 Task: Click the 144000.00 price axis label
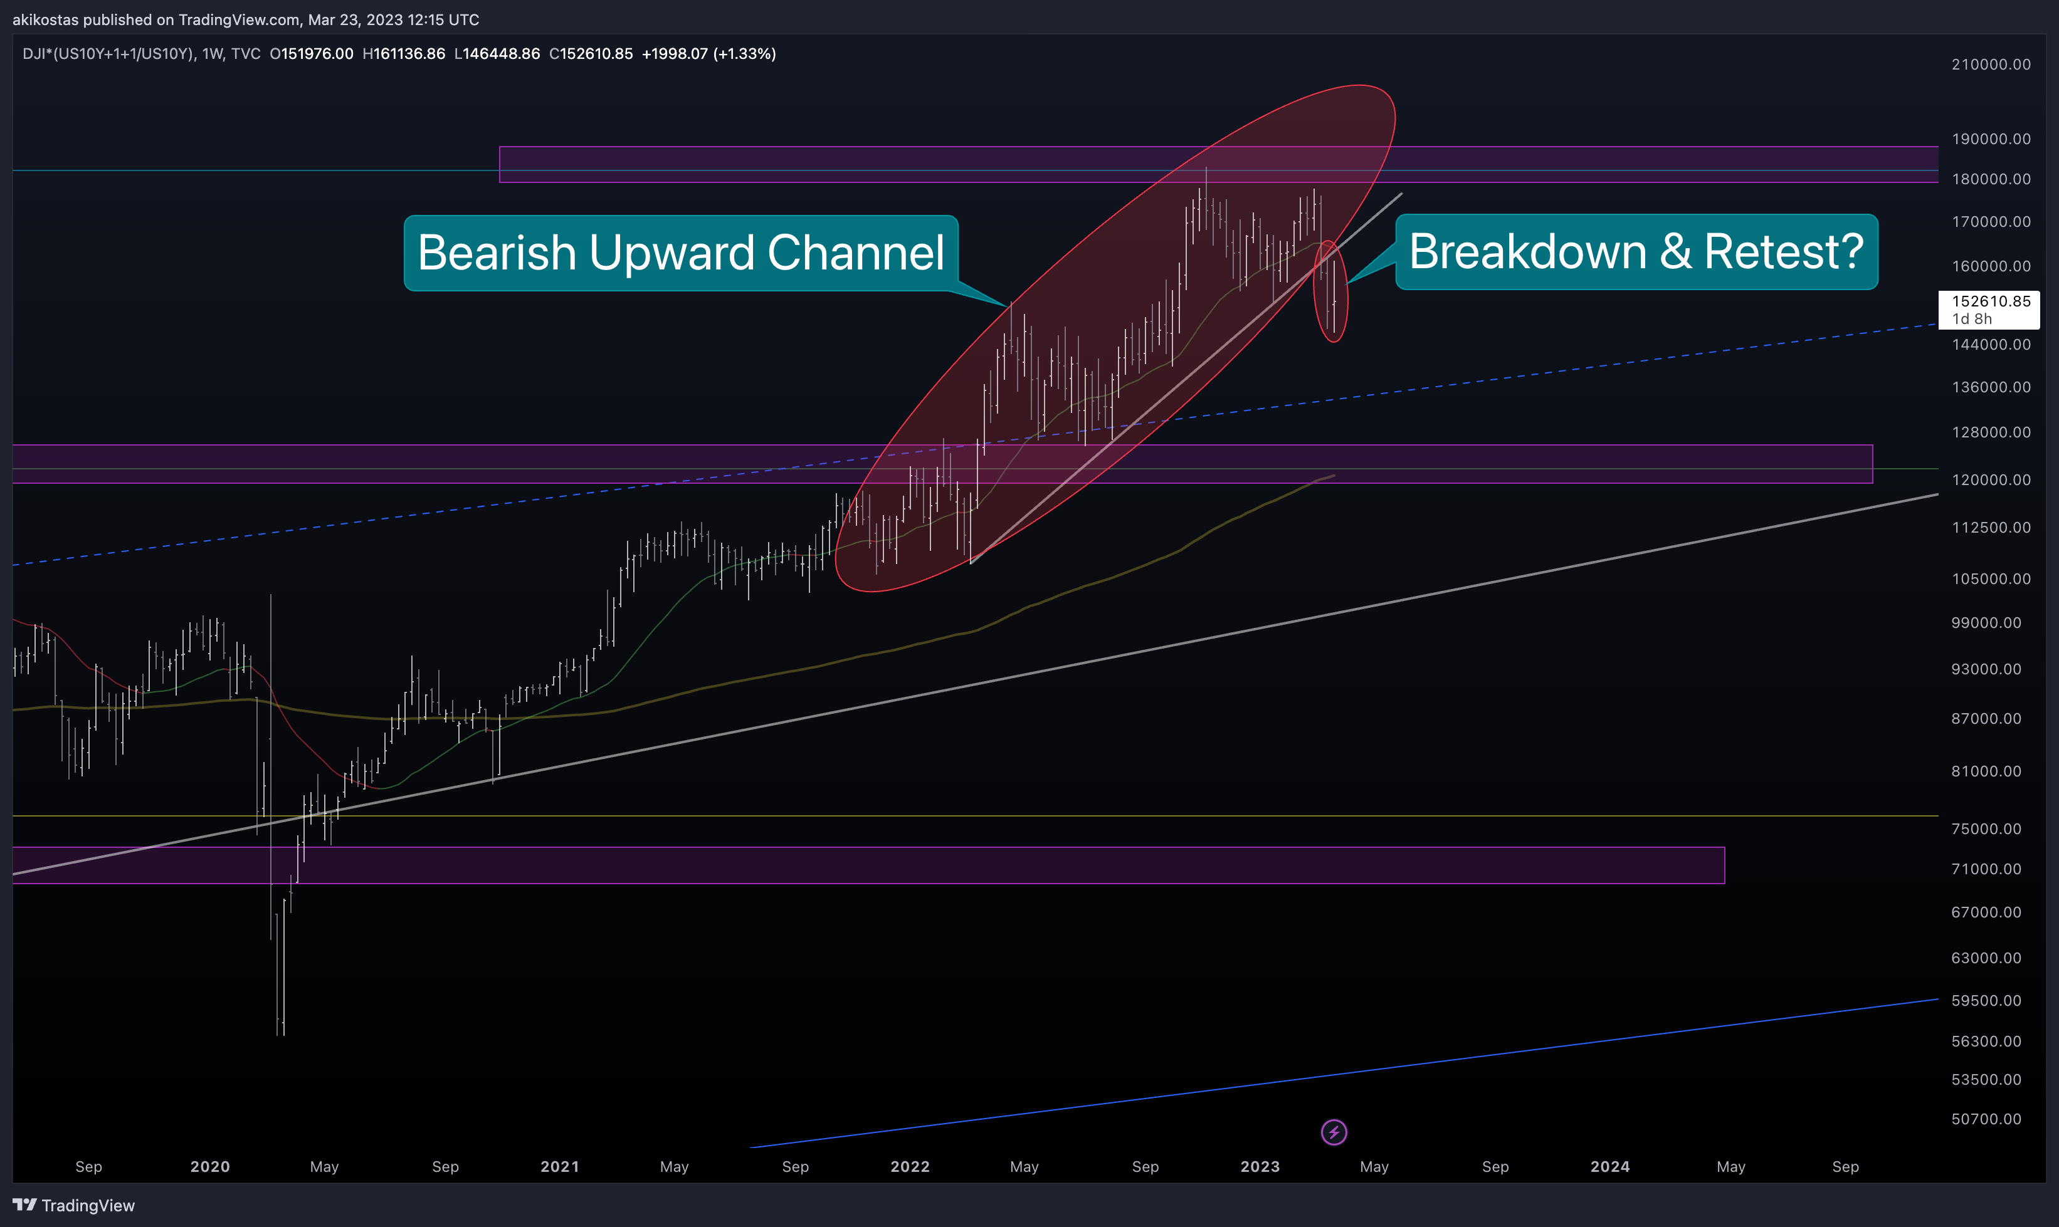point(1991,345)
